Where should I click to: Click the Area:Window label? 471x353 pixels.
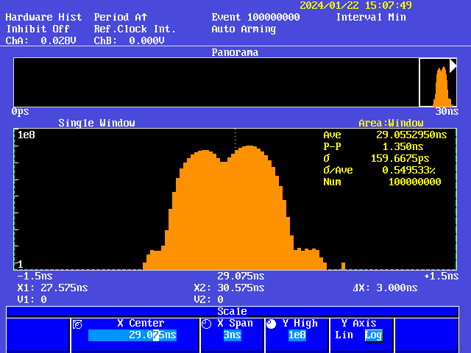coord(391,123)
